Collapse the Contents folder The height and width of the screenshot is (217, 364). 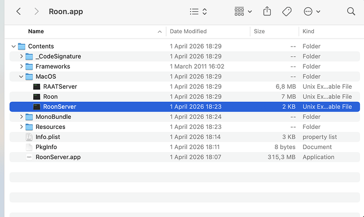tap(14, 46)
